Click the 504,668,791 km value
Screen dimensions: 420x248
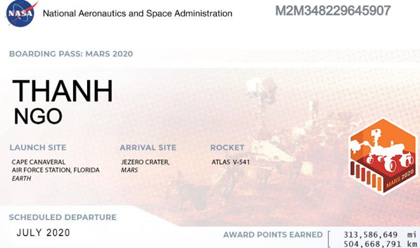[x=380, y=244]
